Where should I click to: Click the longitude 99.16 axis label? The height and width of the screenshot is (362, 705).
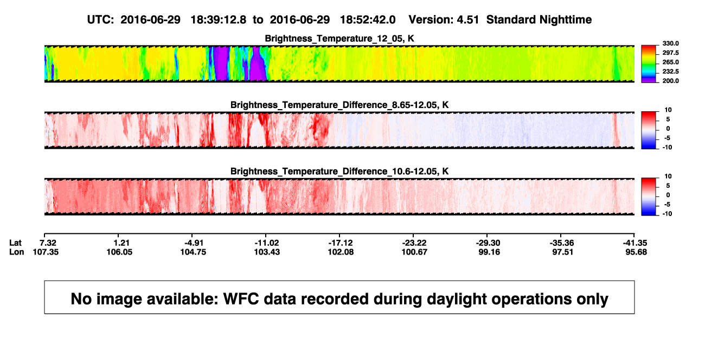[x=489, y=252]
